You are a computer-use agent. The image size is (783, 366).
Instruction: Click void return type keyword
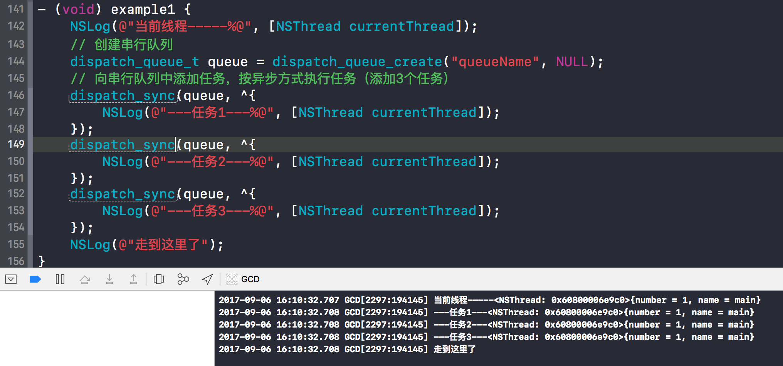point(78,9)
